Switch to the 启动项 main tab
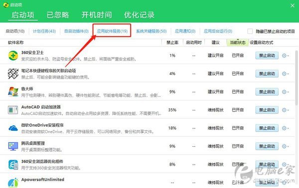 tap(23, 15)
